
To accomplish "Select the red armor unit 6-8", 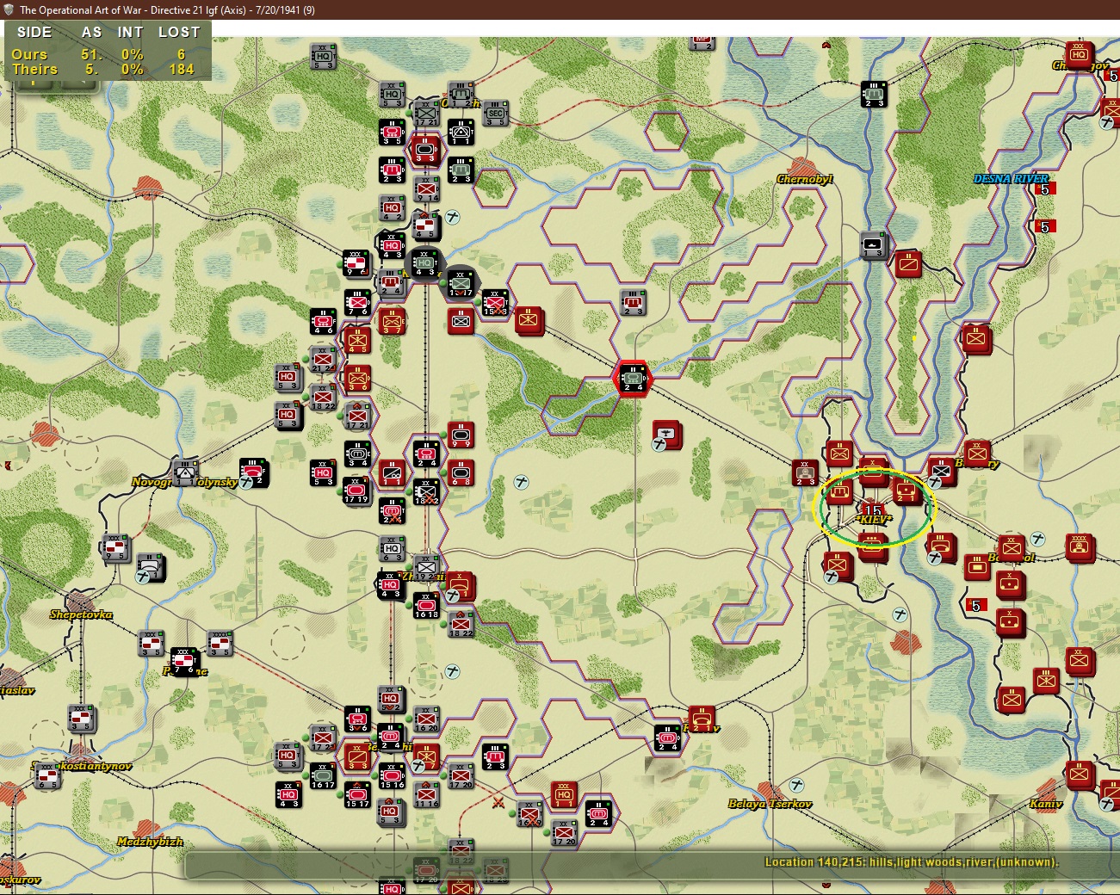I will [461, 472].
